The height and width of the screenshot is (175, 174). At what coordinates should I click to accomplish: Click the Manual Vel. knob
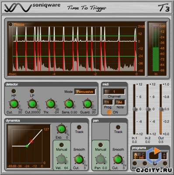point(61,159)
